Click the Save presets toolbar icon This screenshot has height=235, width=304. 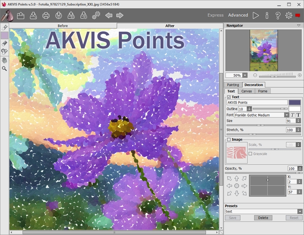tap(84, 15)
